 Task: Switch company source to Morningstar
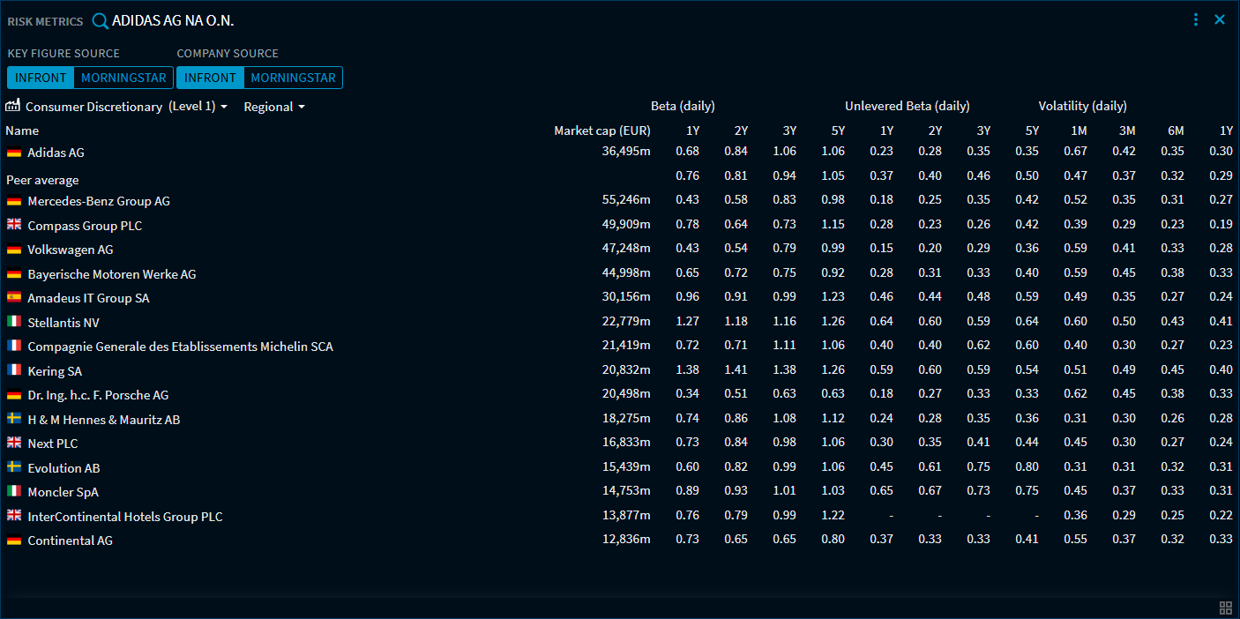pos(293,78)
